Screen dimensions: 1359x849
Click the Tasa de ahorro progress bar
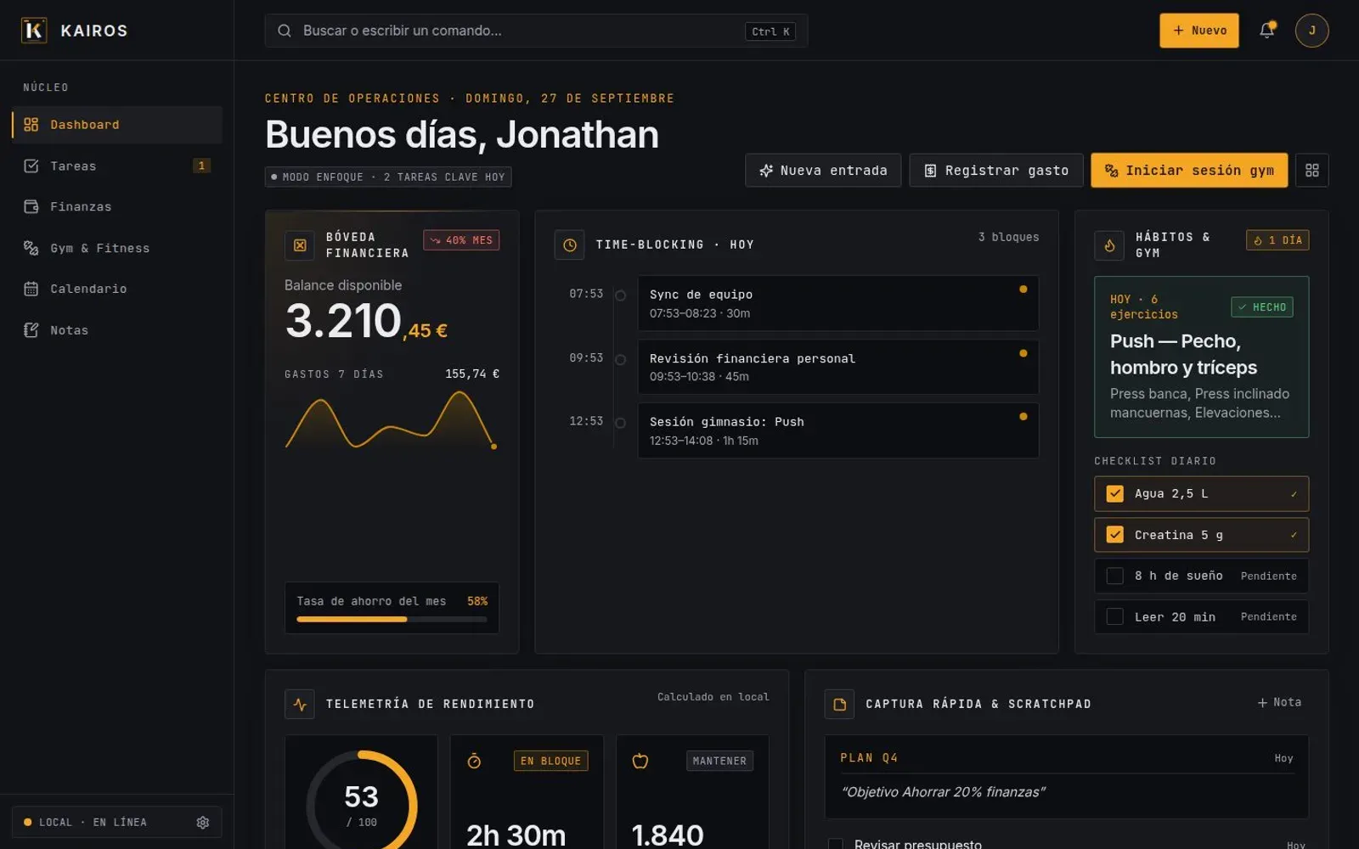coord(392,619)
